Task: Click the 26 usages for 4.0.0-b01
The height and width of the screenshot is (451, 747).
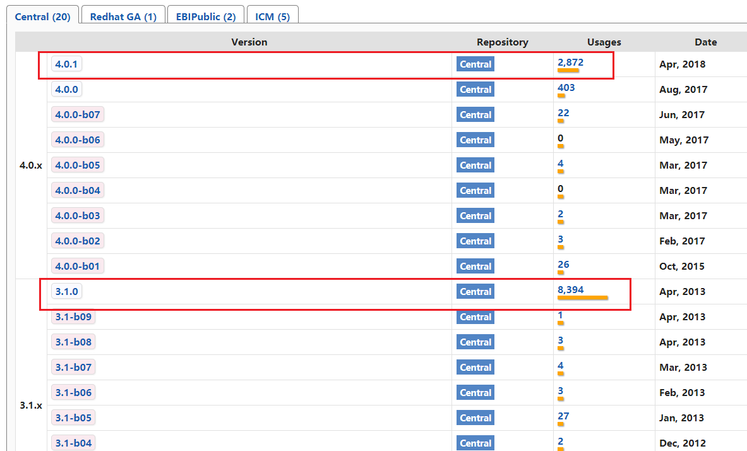Action: click(x=563, y=264)
